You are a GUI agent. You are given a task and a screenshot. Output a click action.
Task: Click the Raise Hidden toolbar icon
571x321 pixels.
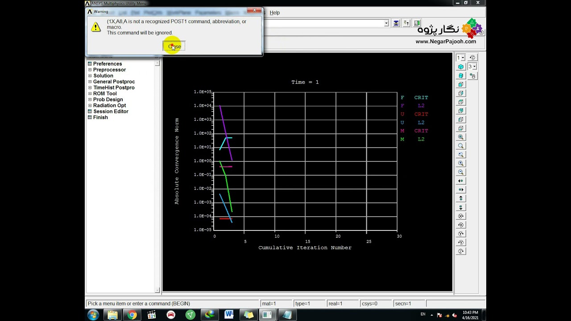click(x=396, y=23)
